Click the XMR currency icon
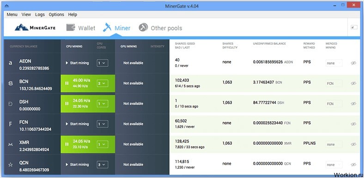 coord(11,144)
